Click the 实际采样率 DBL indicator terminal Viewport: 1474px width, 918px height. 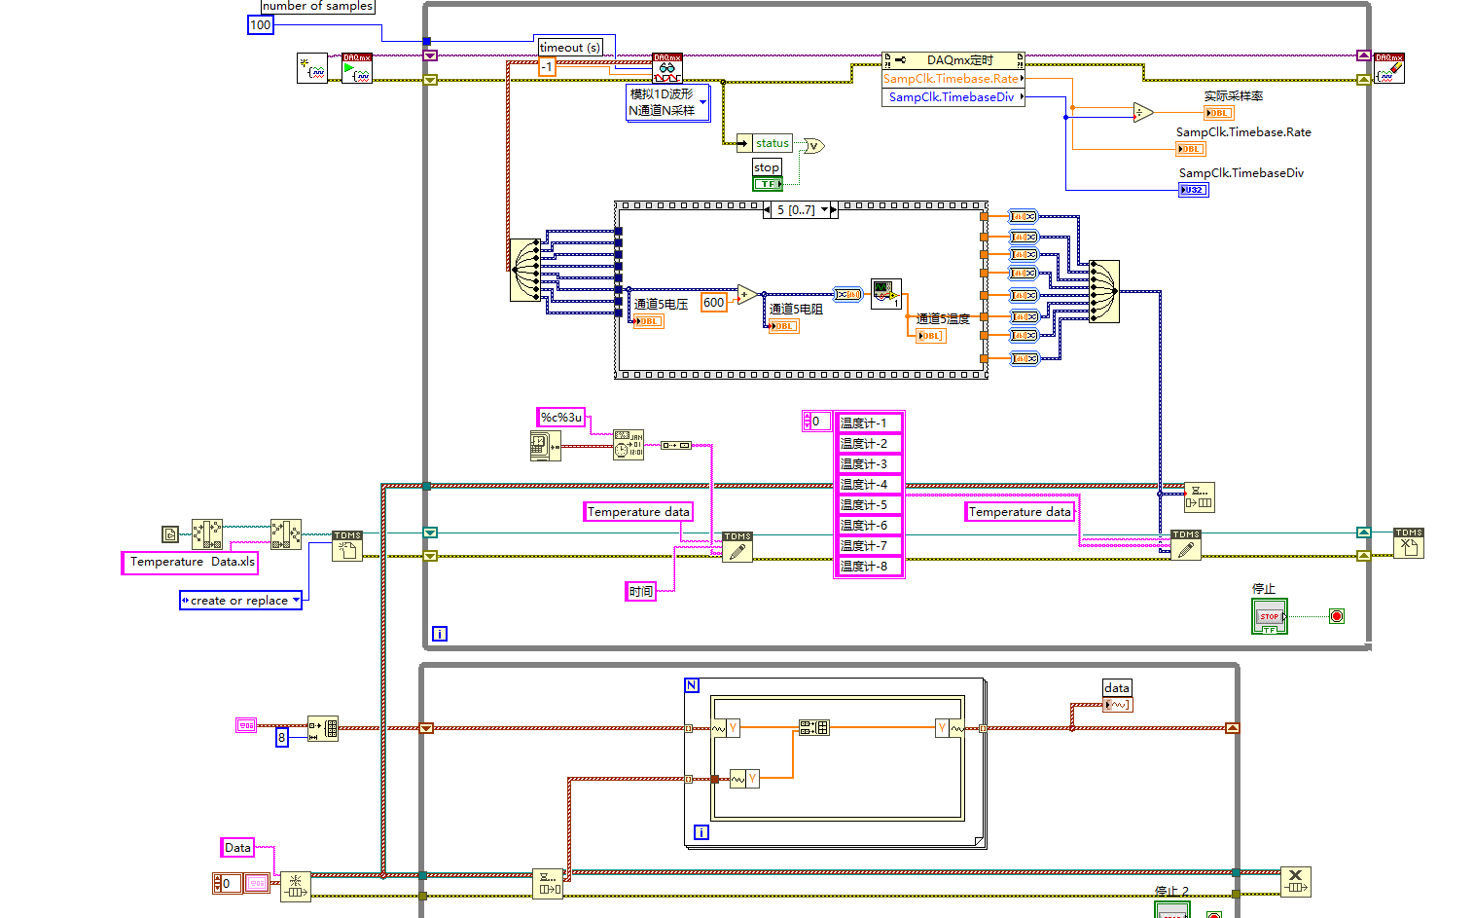1219,113
